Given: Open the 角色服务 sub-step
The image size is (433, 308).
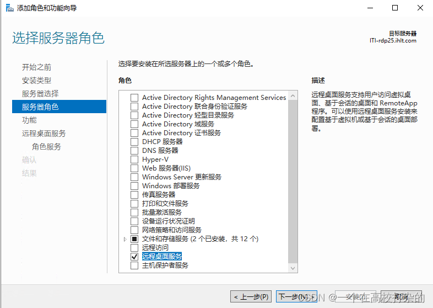Looking at the screenshot, I should (x=46, y=147).
